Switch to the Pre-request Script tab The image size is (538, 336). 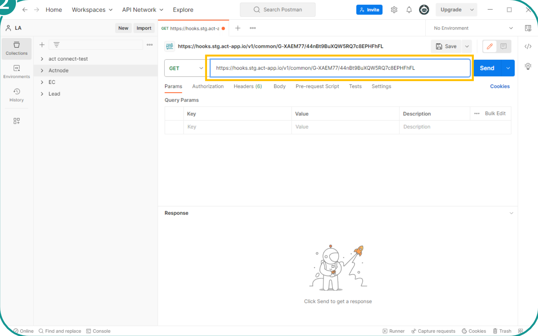coord(317,86)
